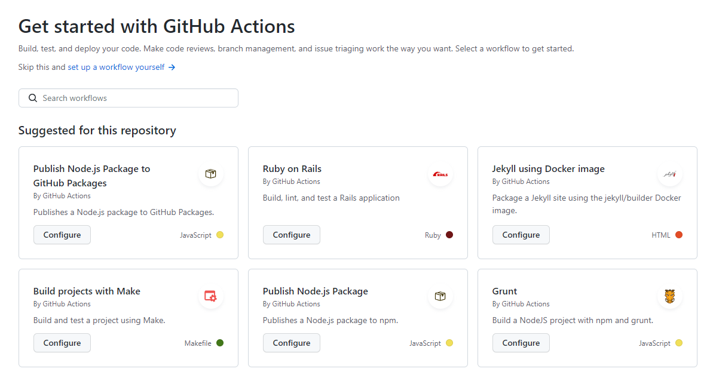Click the package icon on Publish Node.js Package to GitHub Packages card

[x=210, y=174]
